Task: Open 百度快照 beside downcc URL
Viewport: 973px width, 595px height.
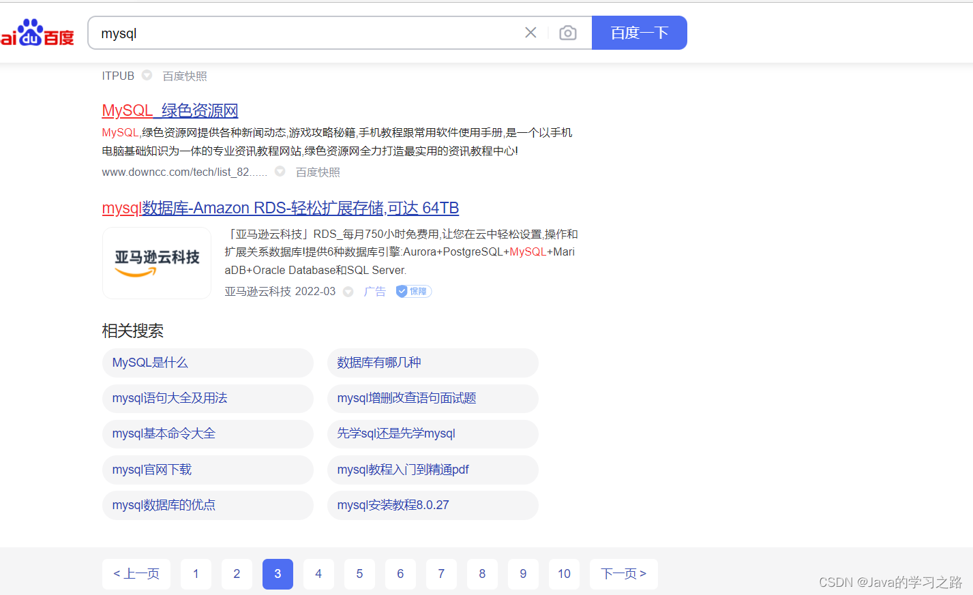Action: tap(318, 172)
